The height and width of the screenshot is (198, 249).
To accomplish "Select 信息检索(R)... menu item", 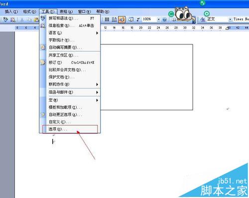I will click(70, 25).
